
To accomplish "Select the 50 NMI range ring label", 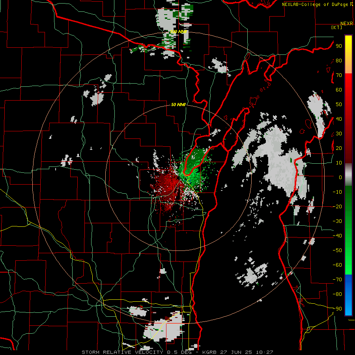I will click(x=178, y=105).
